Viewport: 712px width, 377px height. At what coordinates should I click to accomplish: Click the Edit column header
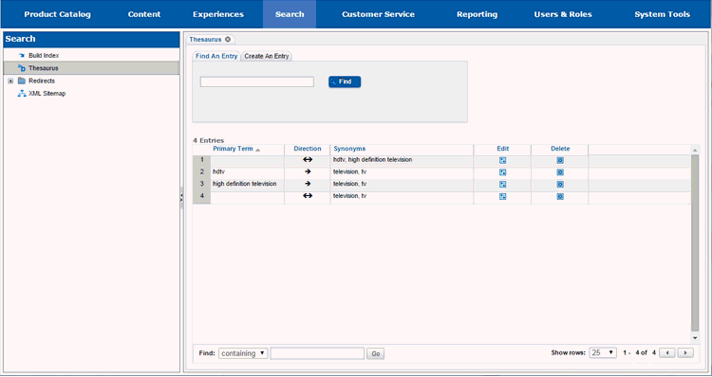tap(502, 149)
